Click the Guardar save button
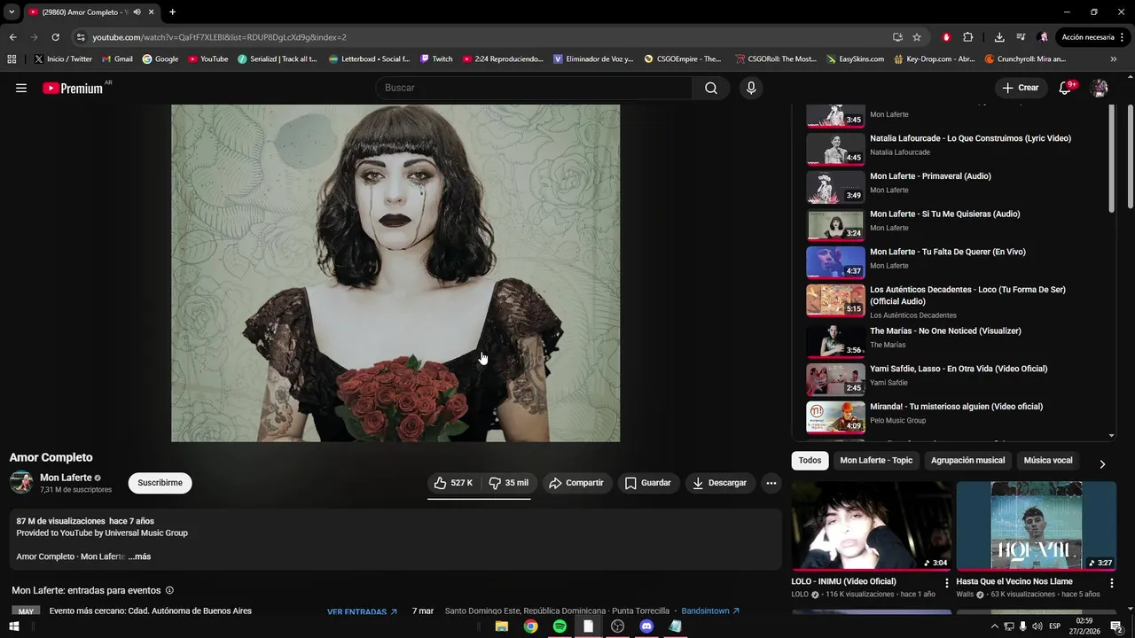 pyautogui.click(x=648, y=483)
